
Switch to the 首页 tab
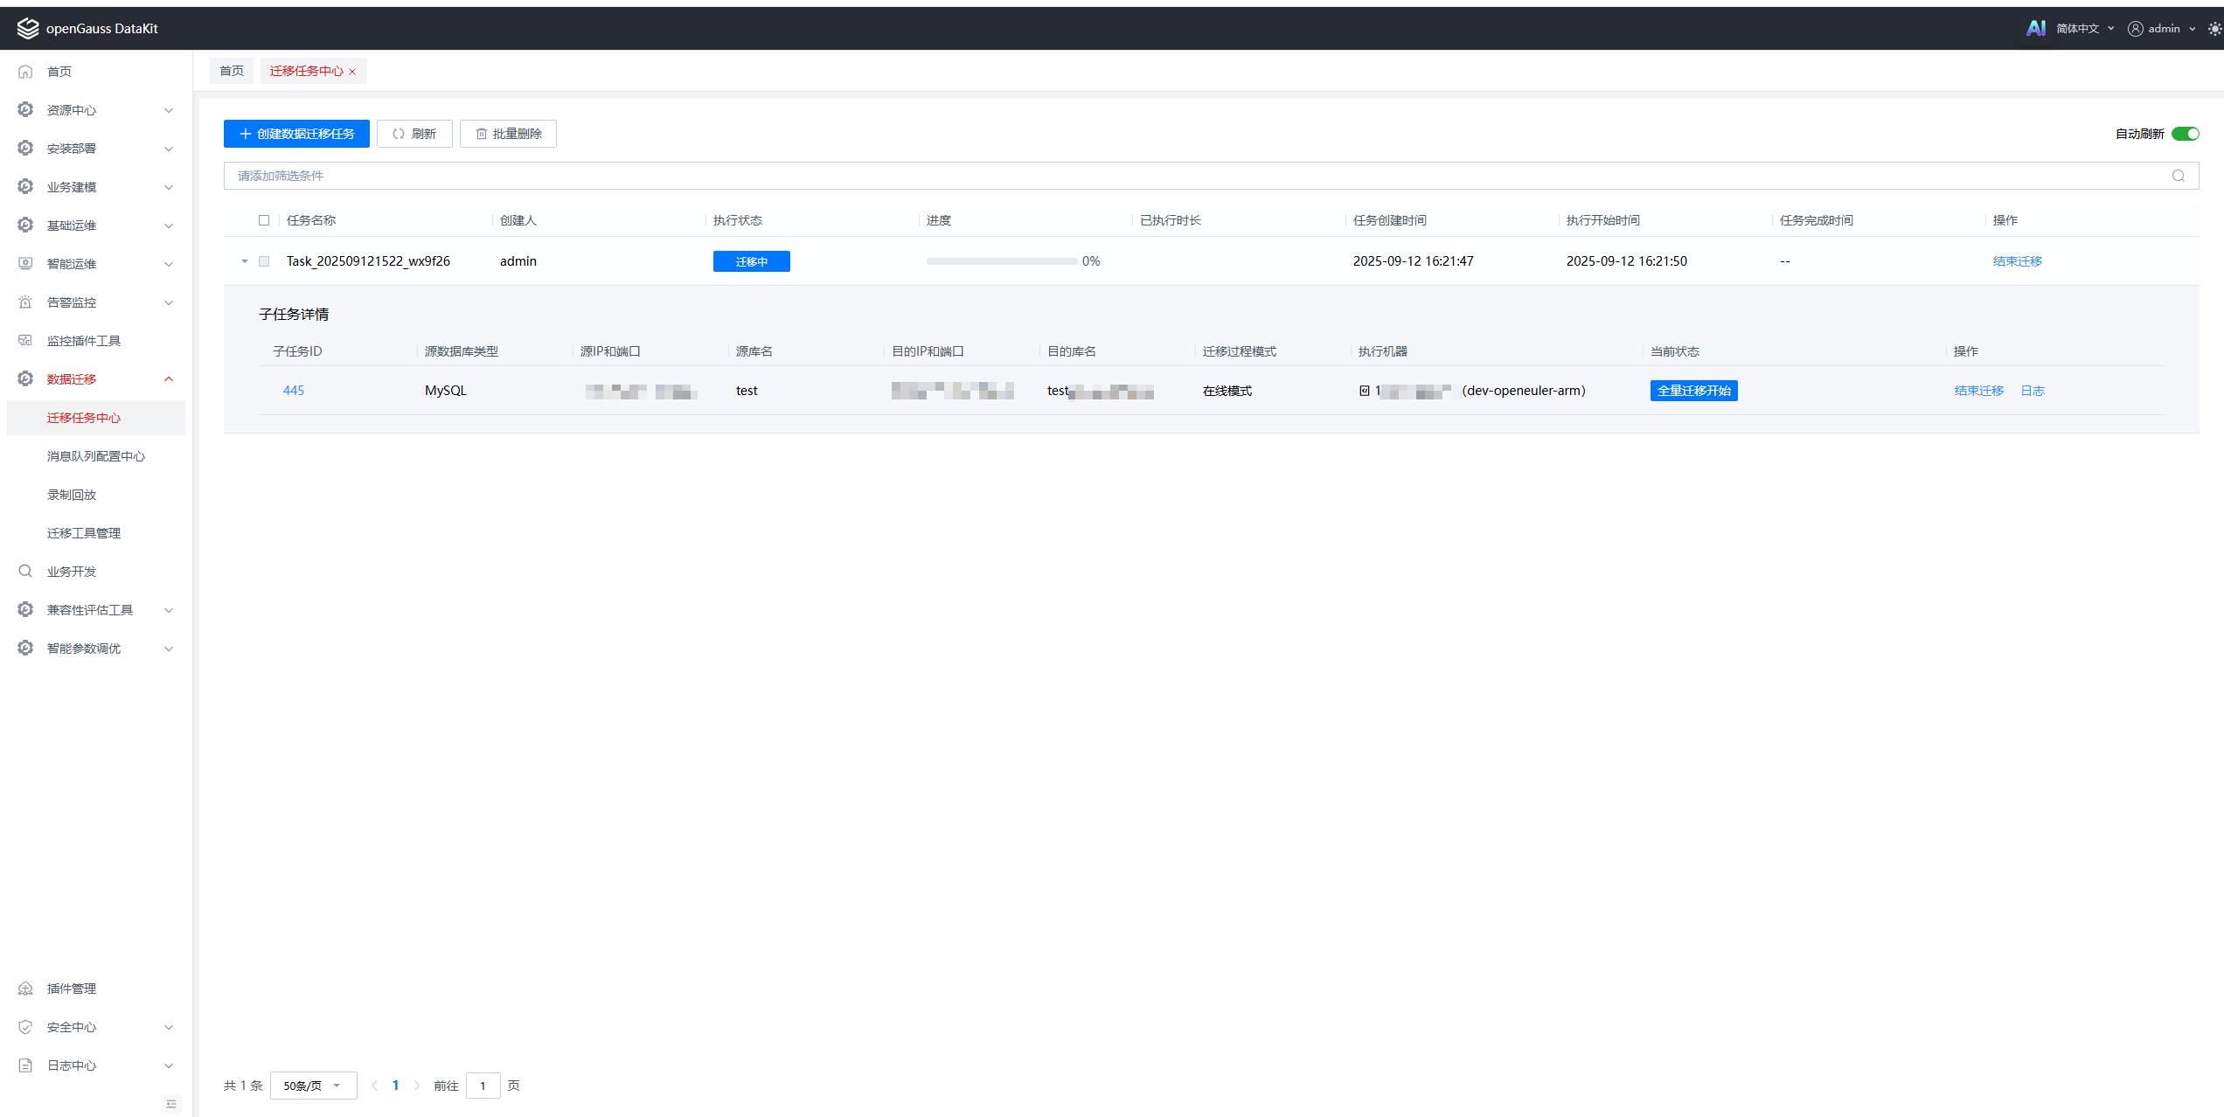pyautogui.click(x=232, y=71)
